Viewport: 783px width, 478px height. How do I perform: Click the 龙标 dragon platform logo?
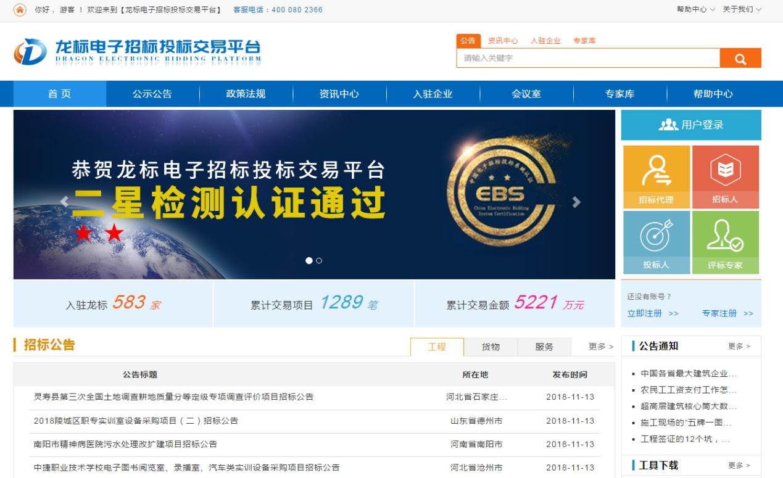tap(136, 51)
